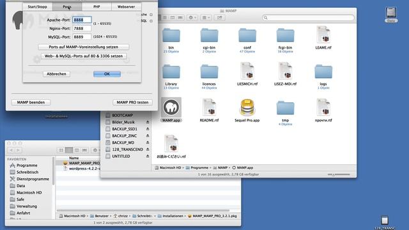Viewport: 409px width, 230px height.
Task: Switch bottom Finder window to column view
Action: (x=77, y=150)
